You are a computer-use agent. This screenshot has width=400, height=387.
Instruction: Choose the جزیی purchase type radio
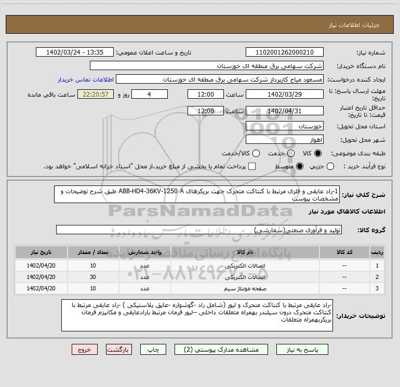pyautogui.click(x=330, y=166)
